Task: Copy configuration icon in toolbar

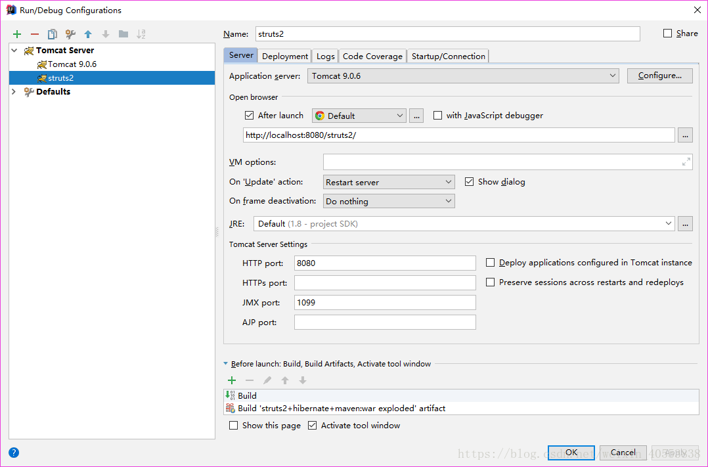Action: [53, 34]
